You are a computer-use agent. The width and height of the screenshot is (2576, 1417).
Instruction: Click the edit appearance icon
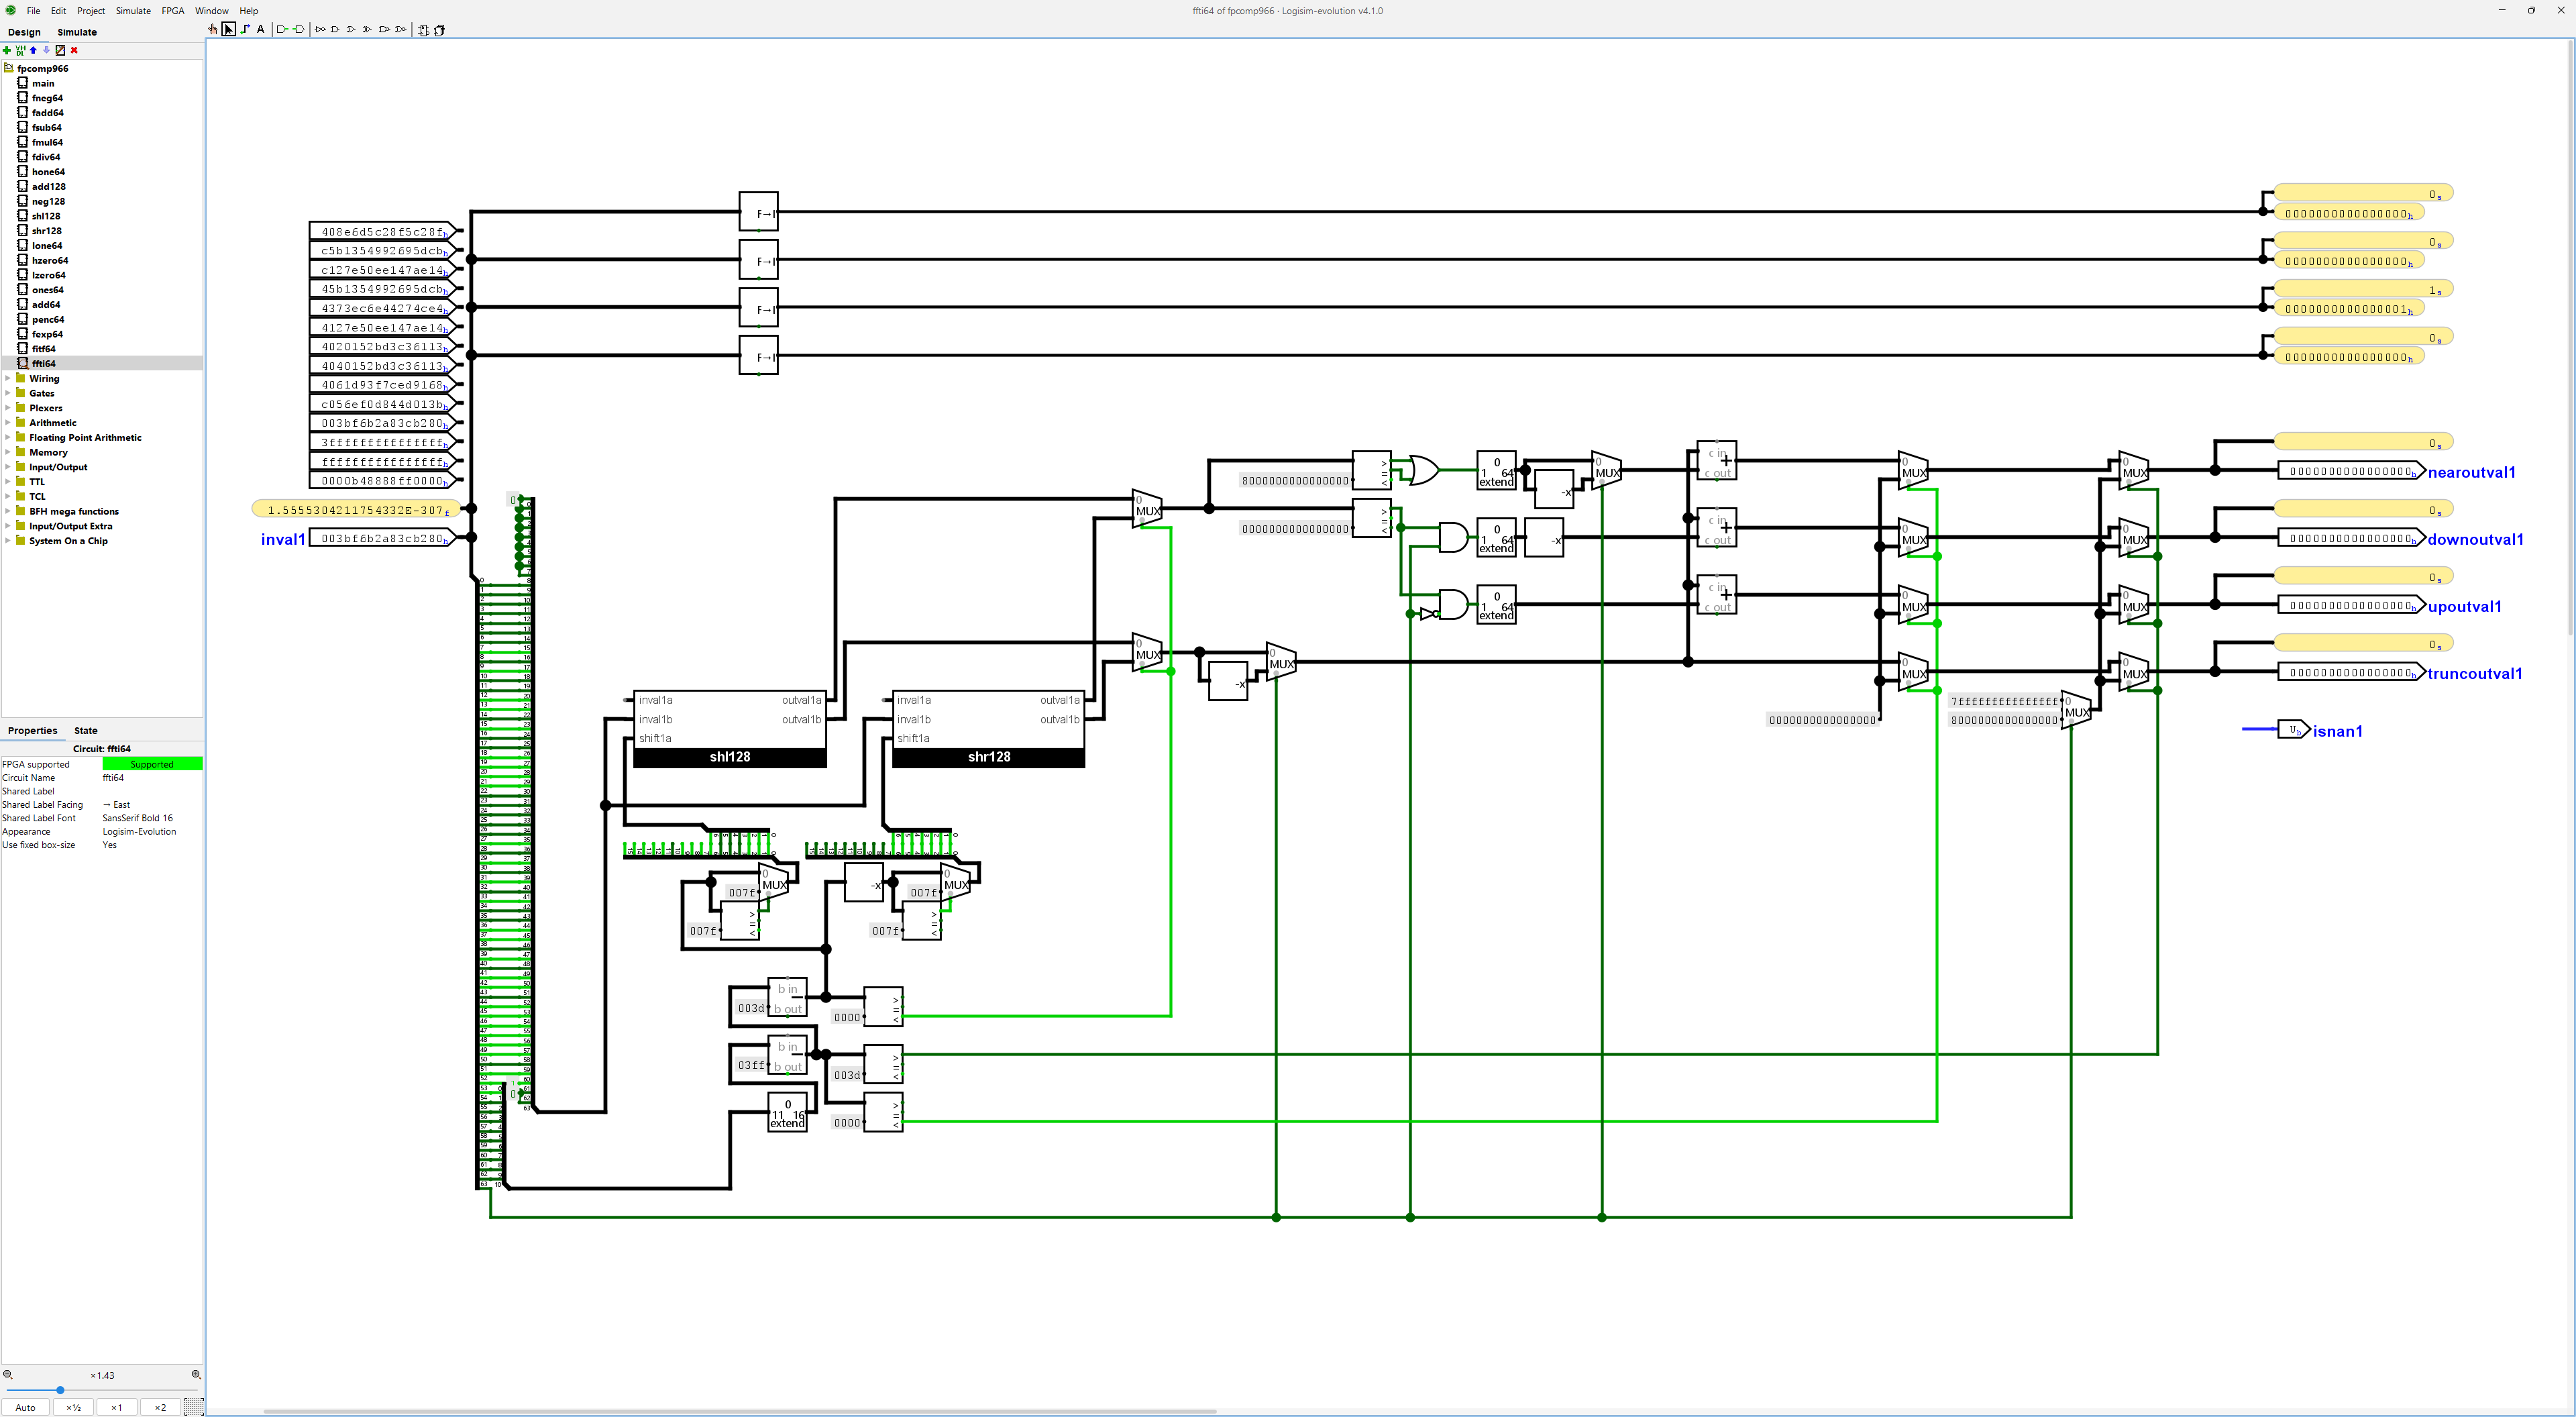(60, 50)
